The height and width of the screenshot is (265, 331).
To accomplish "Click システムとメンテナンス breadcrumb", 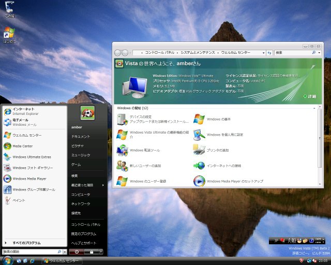I will (198, 53).
